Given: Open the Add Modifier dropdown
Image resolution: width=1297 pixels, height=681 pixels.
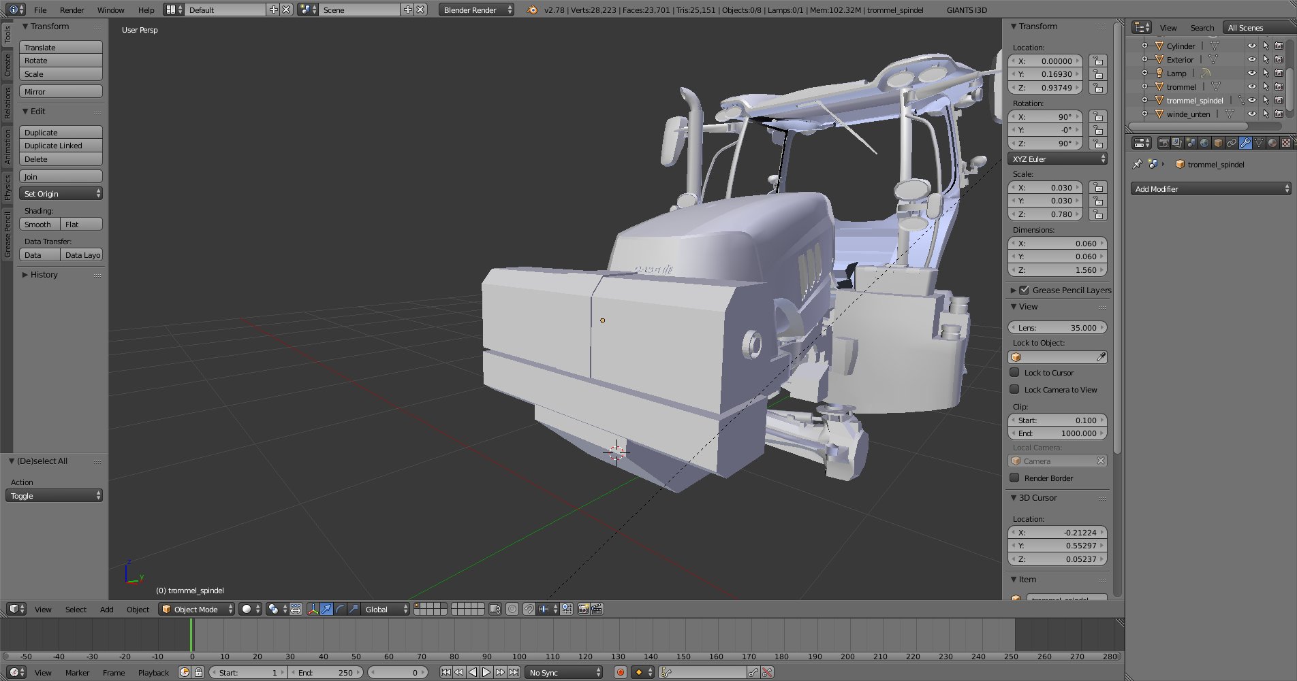Looking at the screenshot, I should (1211, 189).
